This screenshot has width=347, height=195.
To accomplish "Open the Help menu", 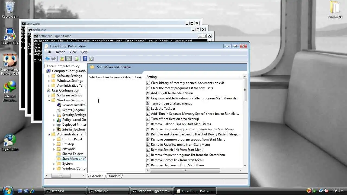I will [84, 52].
